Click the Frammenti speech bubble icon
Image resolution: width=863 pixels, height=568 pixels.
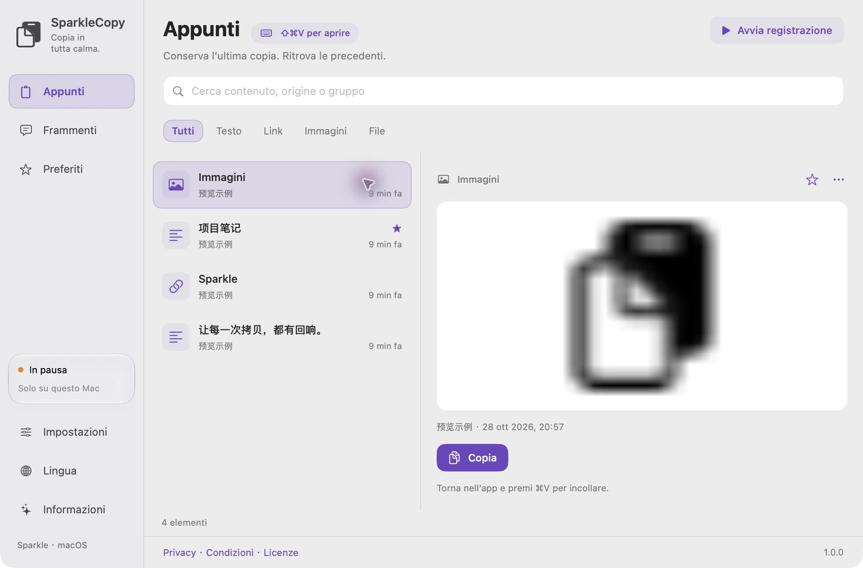click(x=26, y=130)
